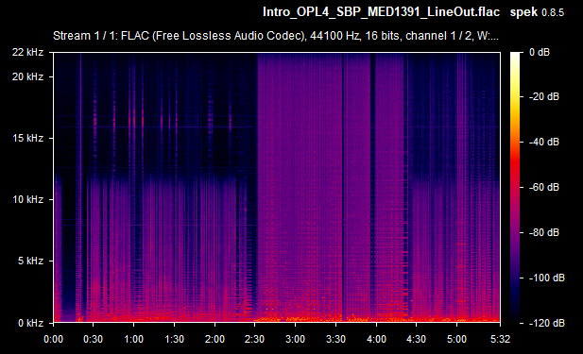
Task: Click the 0:30 time axis marker
Action: (93, 339)
